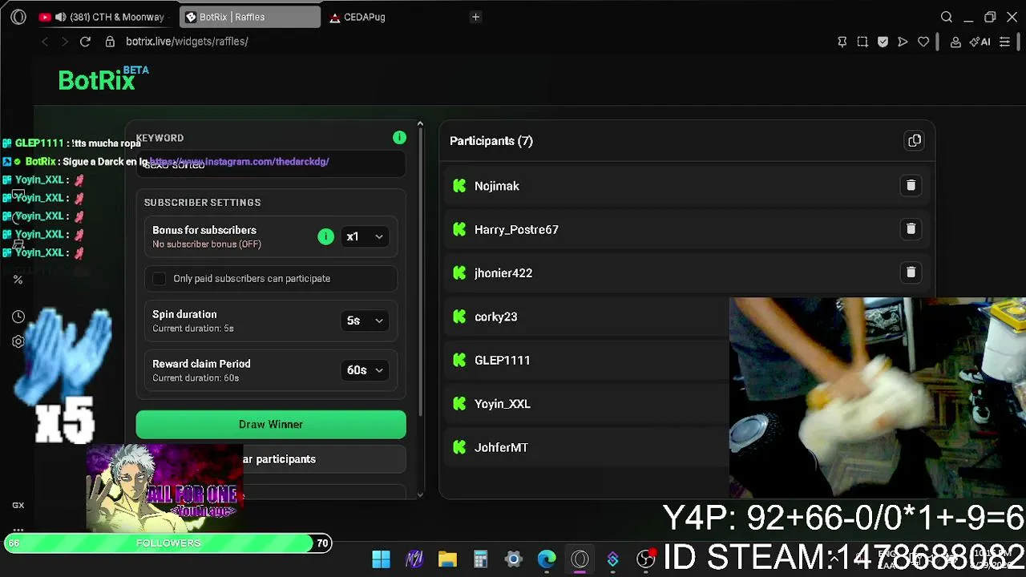Launch Calculator from taskbar
1026x577 pixels.
tap(481, 559)
